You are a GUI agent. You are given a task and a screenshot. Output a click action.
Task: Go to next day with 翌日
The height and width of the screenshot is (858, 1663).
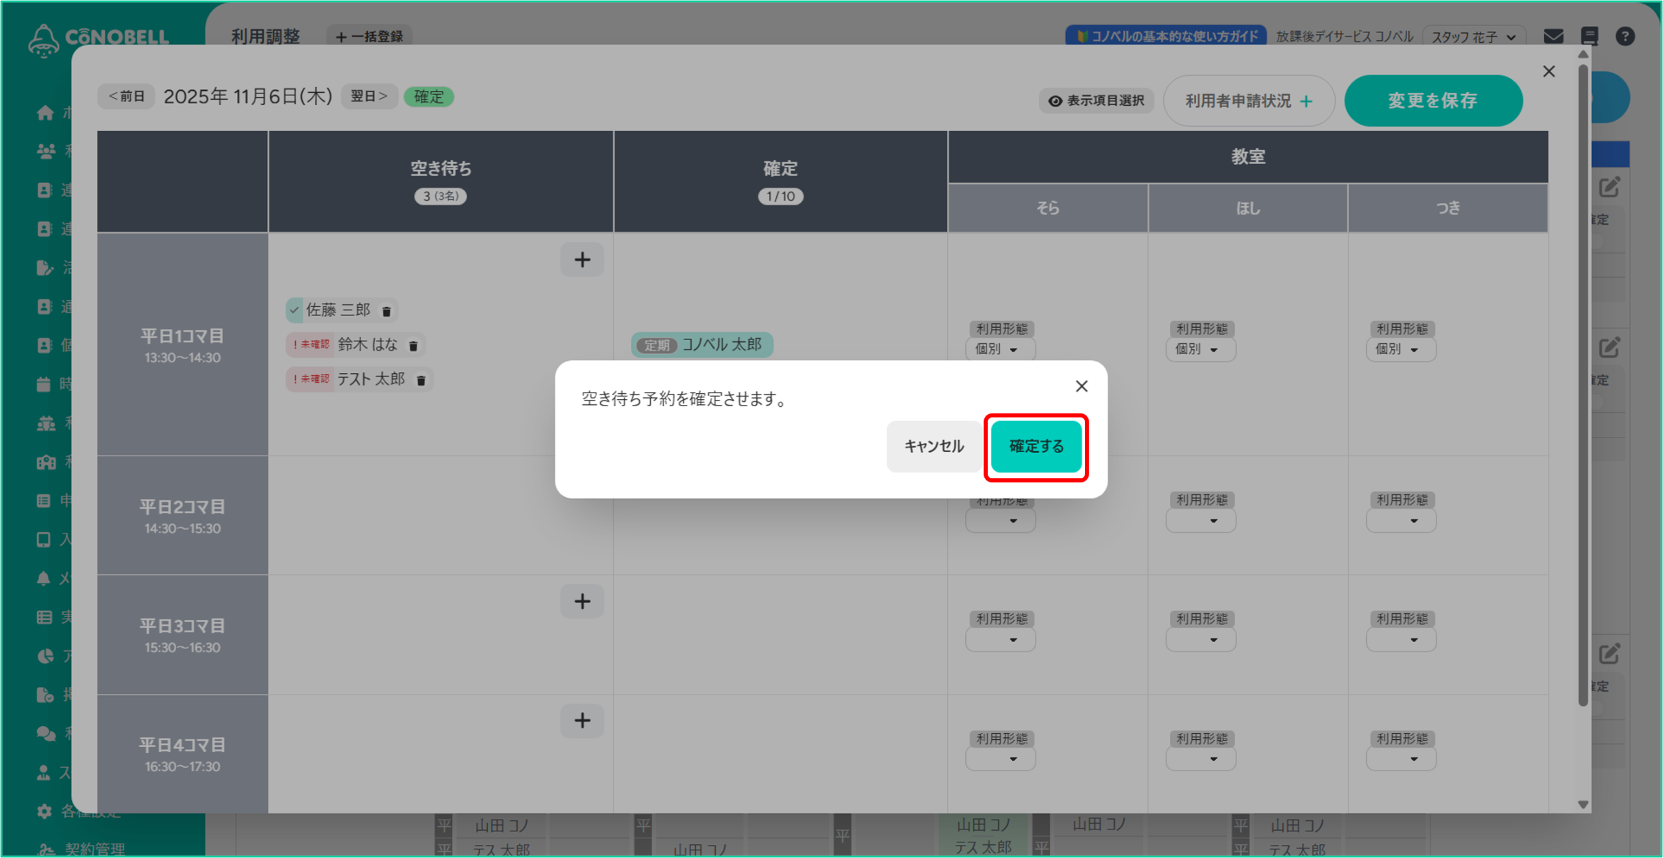coord(368,96)
